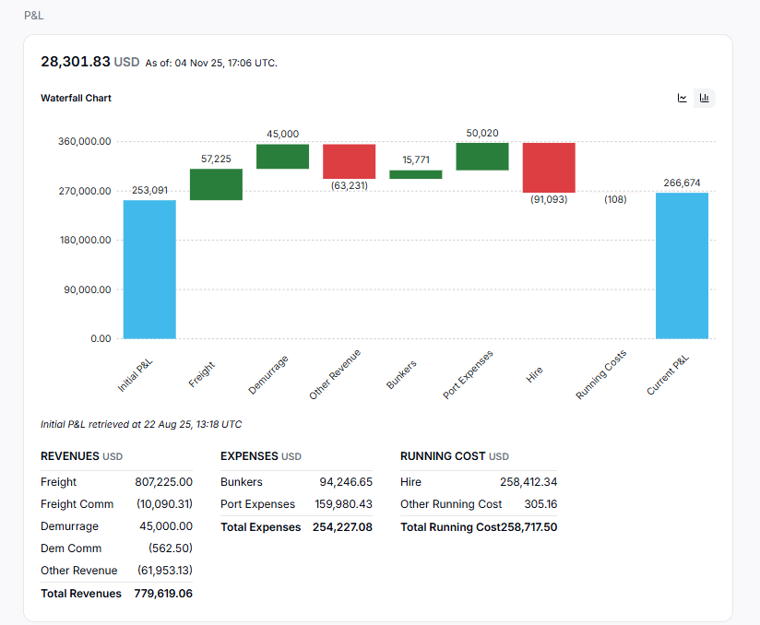Click the 253,091 bar value label
Viewport: 760px width, 625px height.
pyautogui.click(x=149, y=191)
